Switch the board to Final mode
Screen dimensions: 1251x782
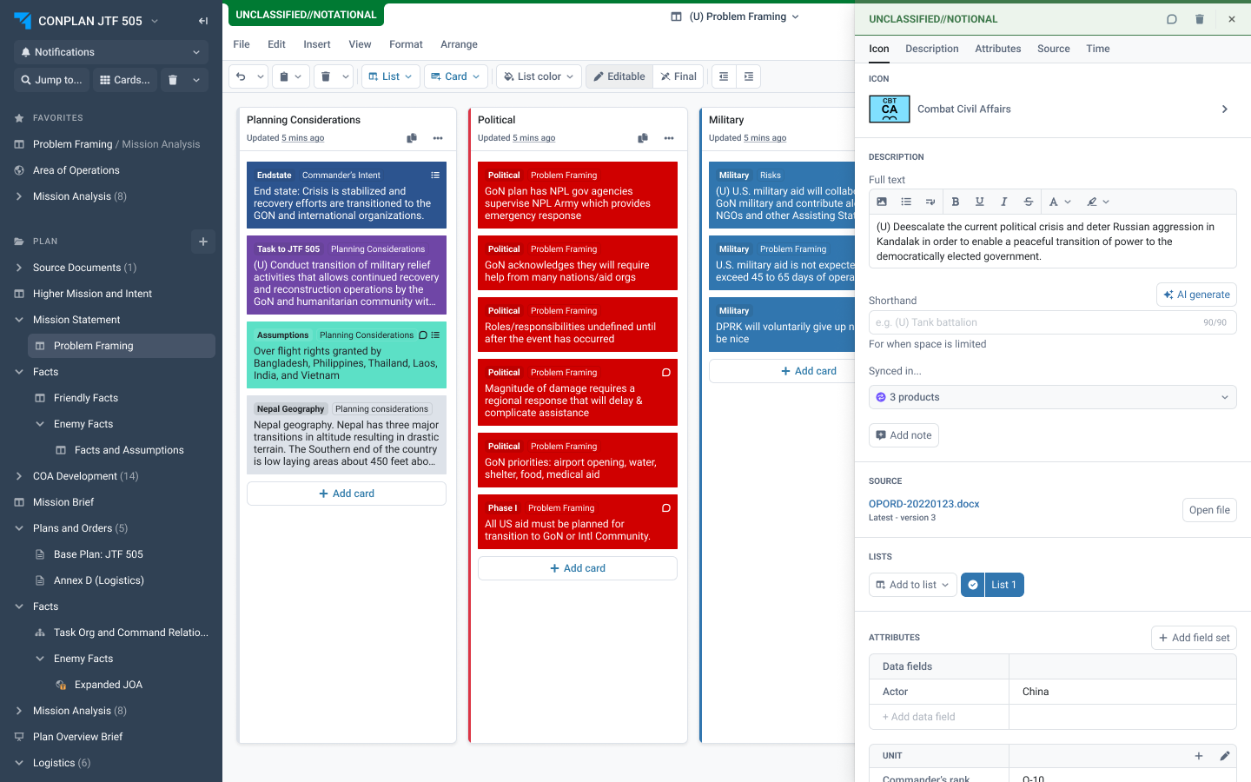coord(678,76)
